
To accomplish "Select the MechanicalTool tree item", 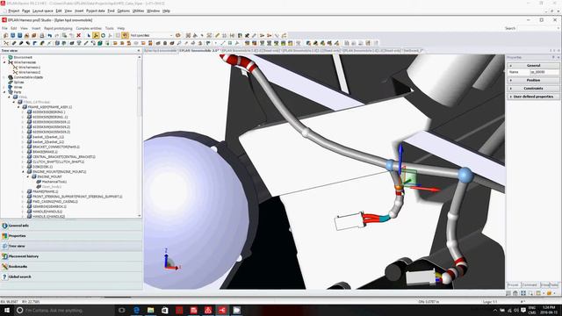I will click(x=54, y=182).
